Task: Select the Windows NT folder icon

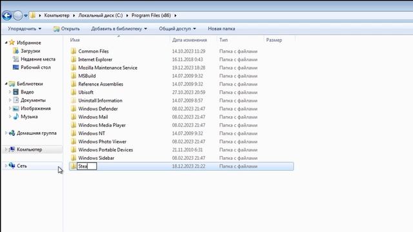Action: click(74, 133)
